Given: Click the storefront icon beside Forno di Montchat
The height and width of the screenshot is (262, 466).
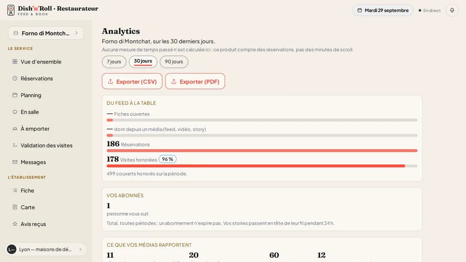Looking at the screenshot, I should [x=16, y=33].
